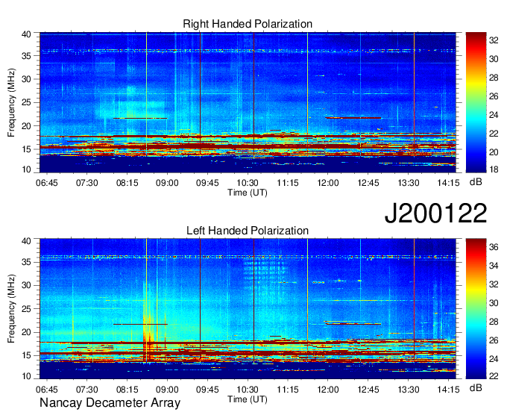The width and height of the screenshot is (507, 412).
Task: Click the 34 dB value on lower color bar
Action: 494,266
